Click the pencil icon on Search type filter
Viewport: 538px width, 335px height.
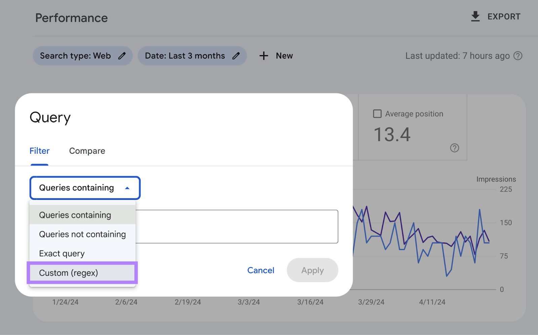point(122,56)
